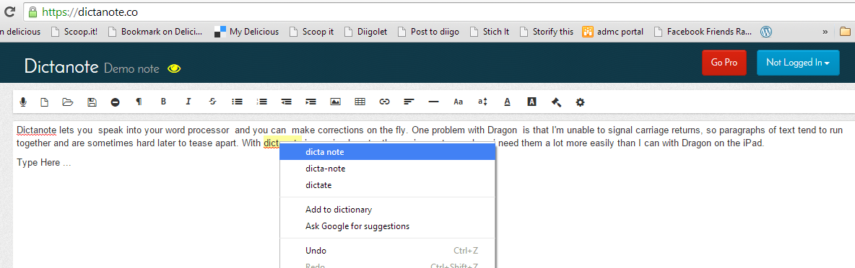Screen dimensions: 855x268
Task: Open the Bookmark on Delici... bookmark
Action: coord(155,32)
